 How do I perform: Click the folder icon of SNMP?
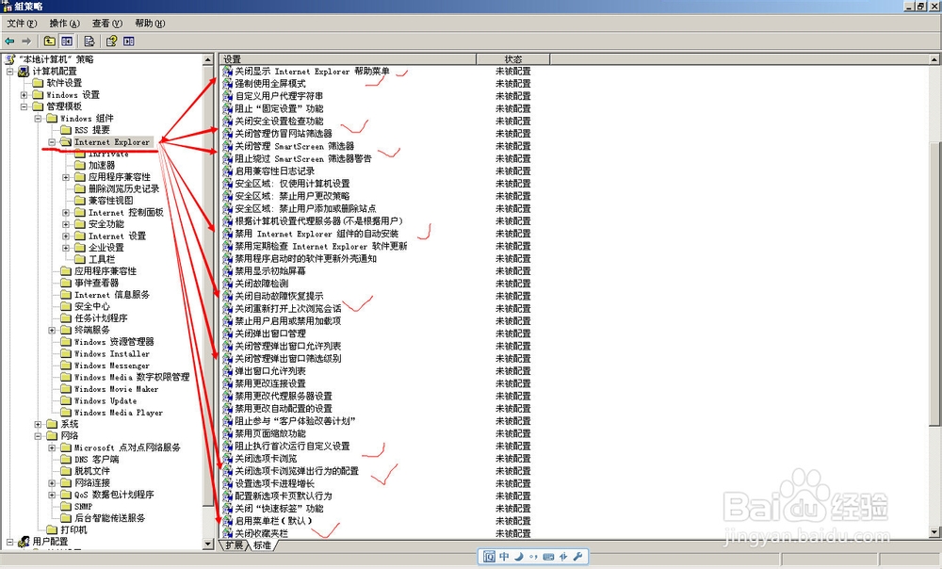tap(66, 507)
